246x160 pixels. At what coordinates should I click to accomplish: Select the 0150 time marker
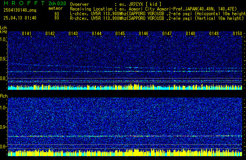[x=237, y=34]
